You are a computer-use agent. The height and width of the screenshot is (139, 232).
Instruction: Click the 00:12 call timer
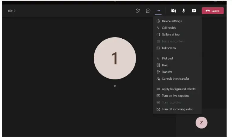12,11
